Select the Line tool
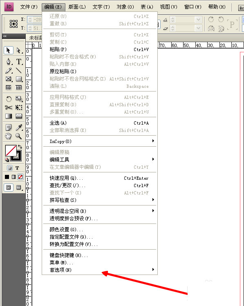 19,70
